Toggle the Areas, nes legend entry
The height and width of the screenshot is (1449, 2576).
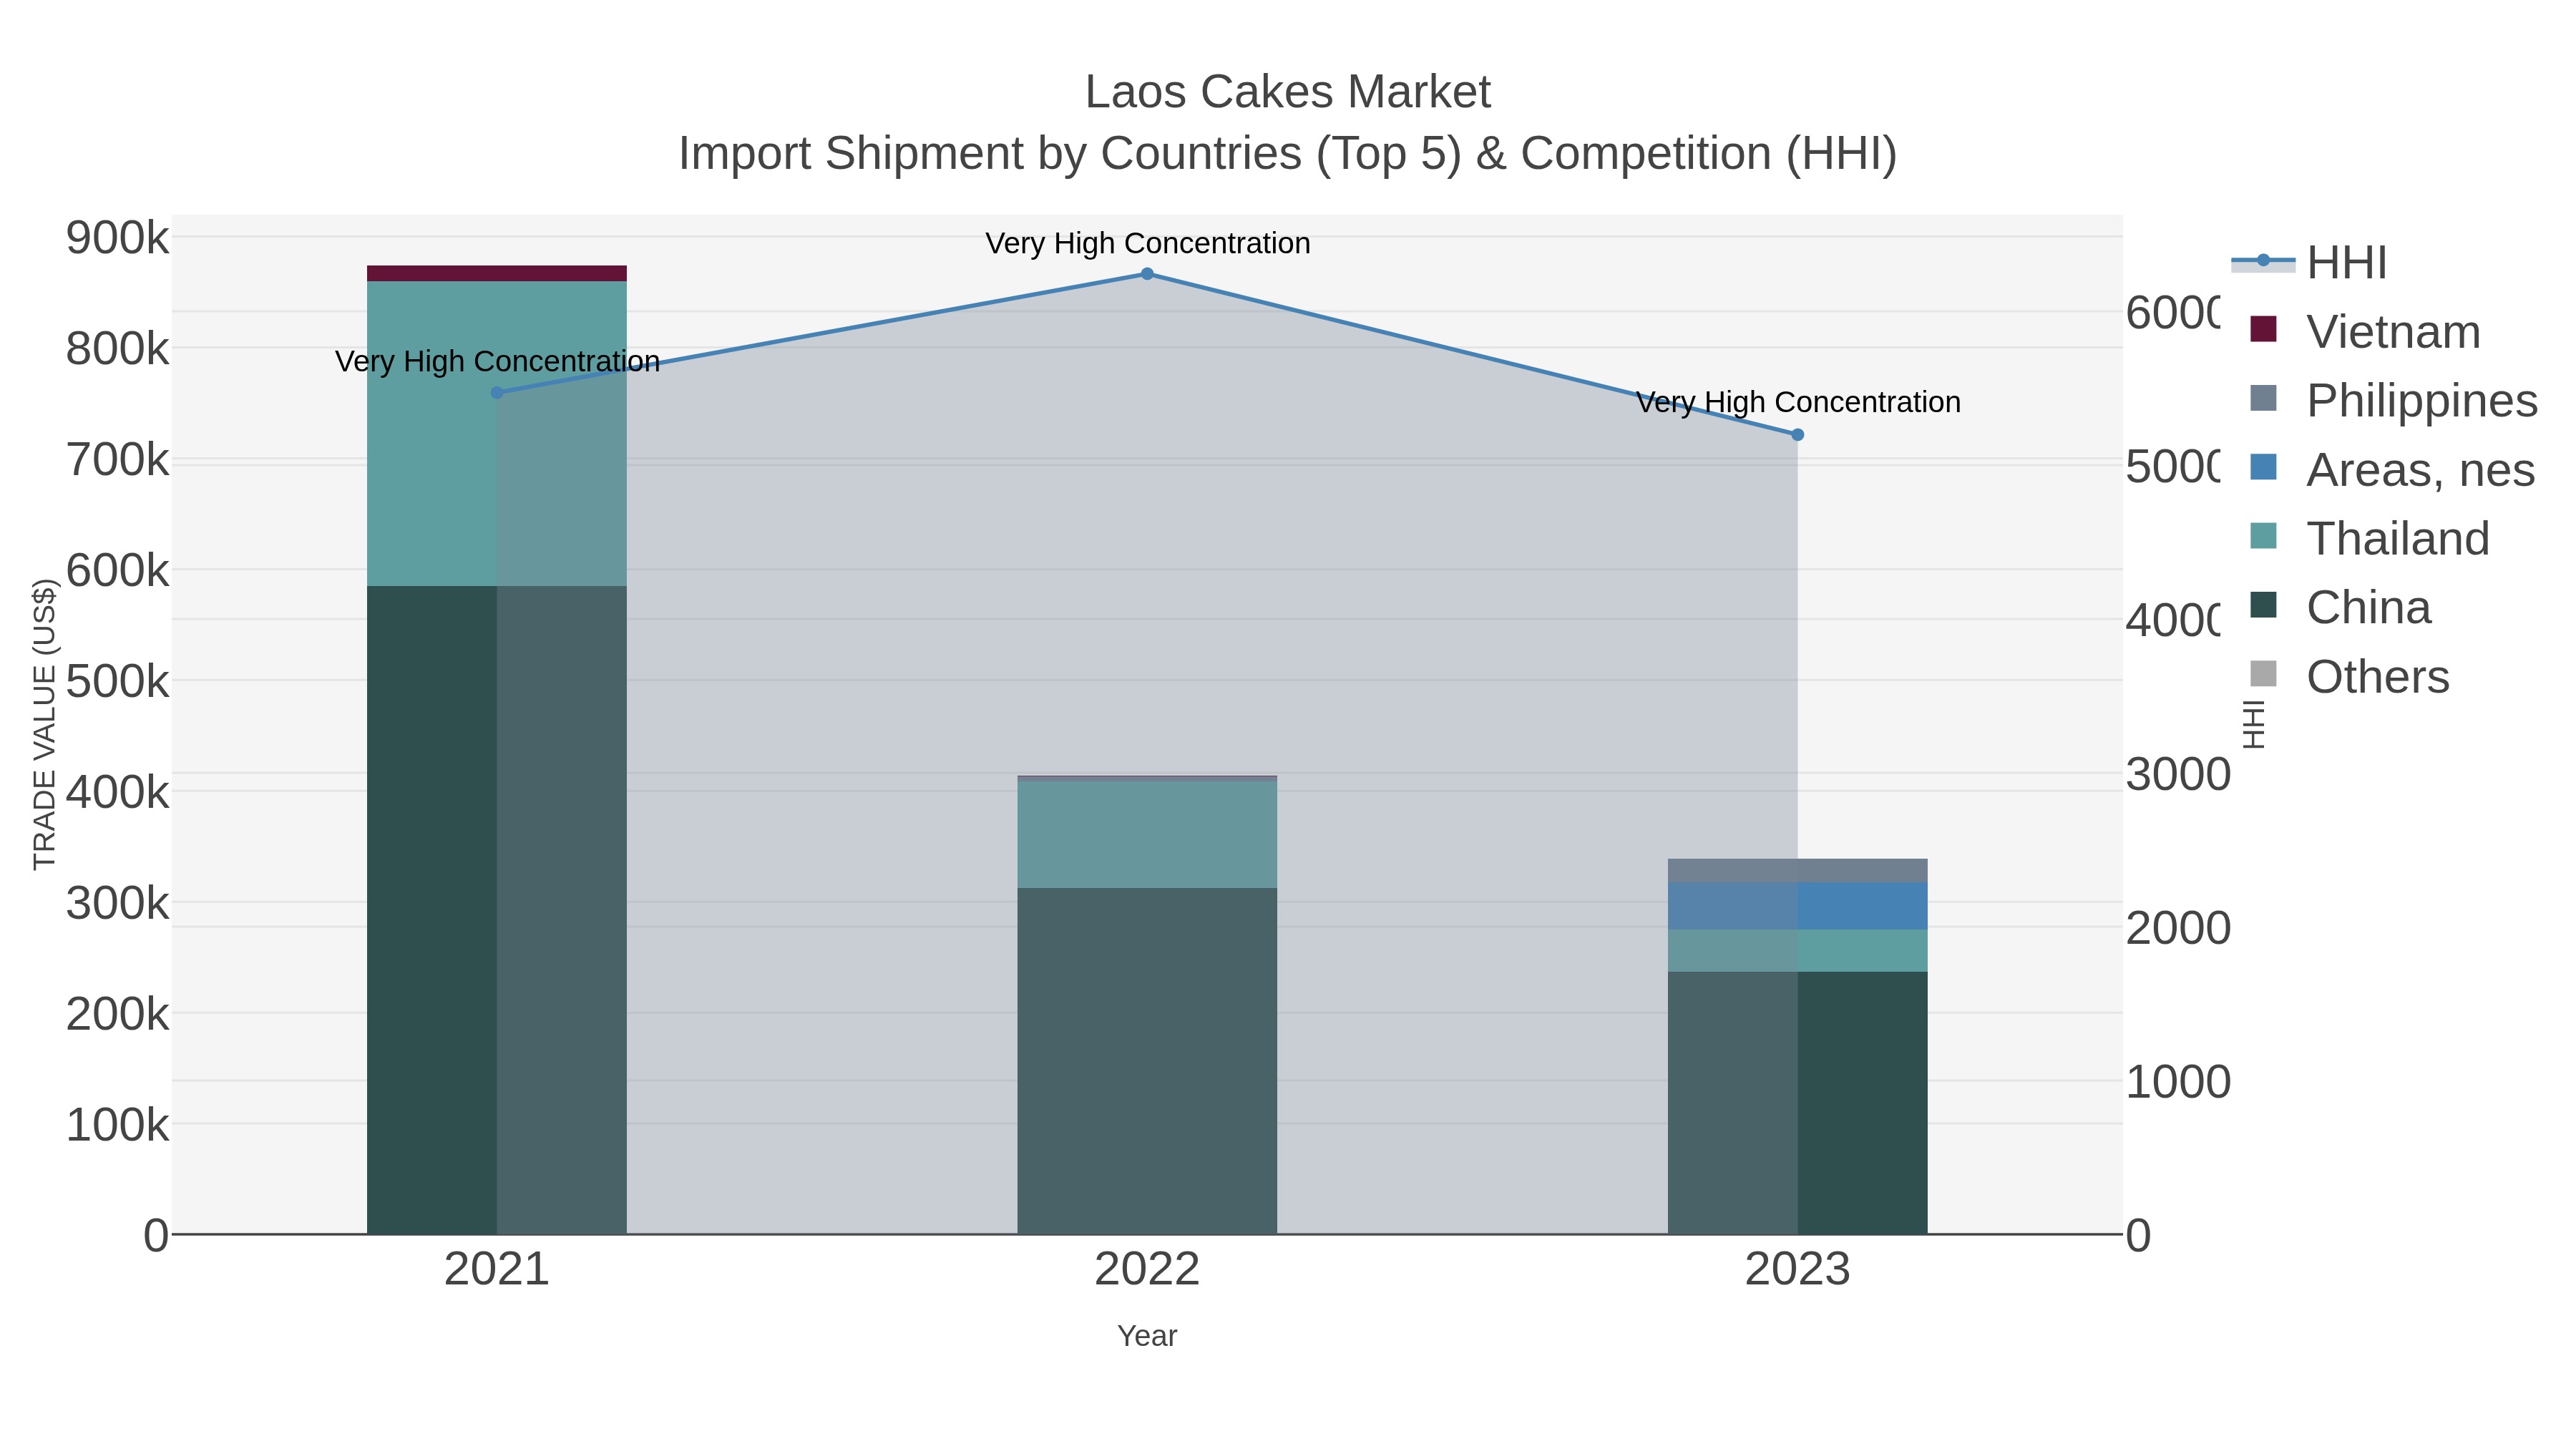tap(2392, 469)
